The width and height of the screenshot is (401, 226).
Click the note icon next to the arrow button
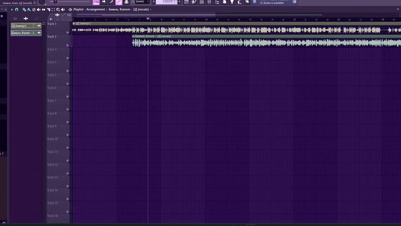[x=112, y=2]
